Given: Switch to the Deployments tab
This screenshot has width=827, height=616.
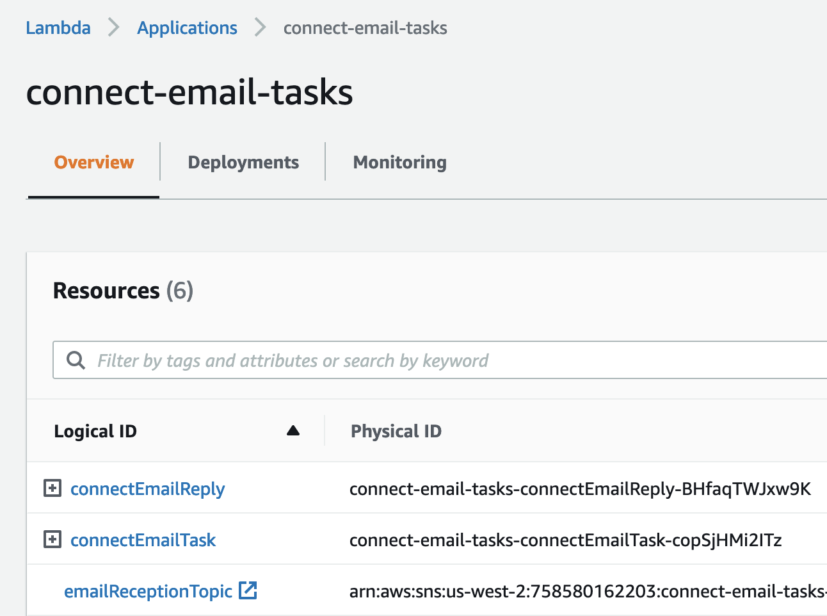Looking at the screenshot, I should click(243, 163).
